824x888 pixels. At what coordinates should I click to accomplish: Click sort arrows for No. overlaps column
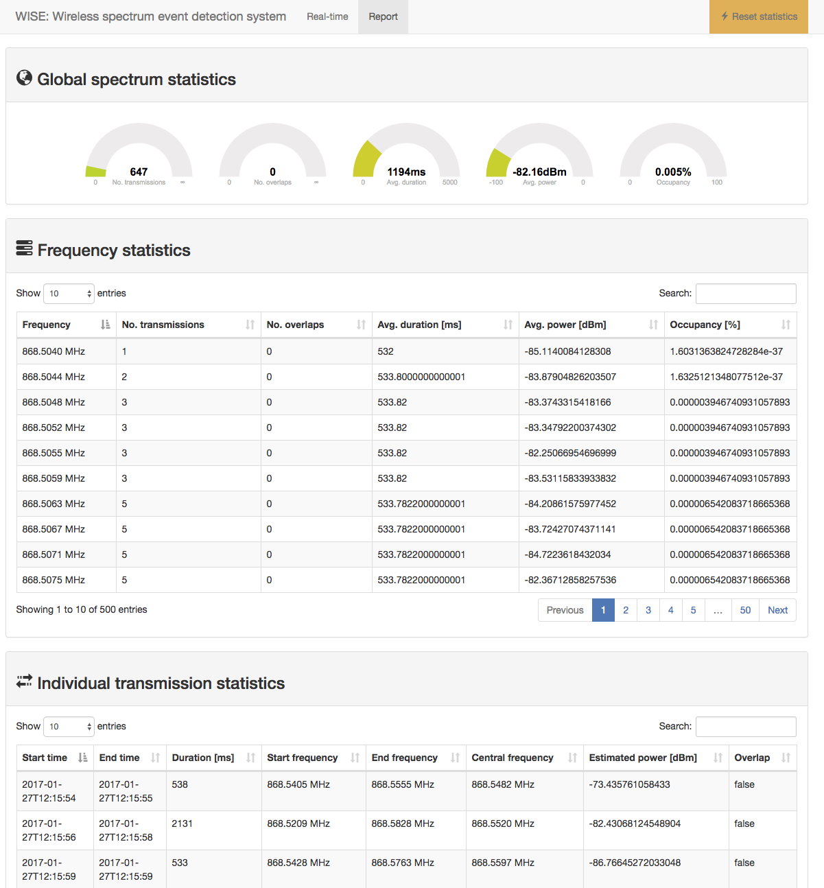361,325
